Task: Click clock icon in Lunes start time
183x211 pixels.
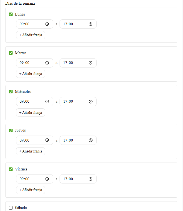Action: [47, 24]
